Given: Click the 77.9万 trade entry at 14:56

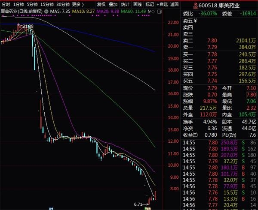Looking at the screenshot, I should [x=230, y=186].
